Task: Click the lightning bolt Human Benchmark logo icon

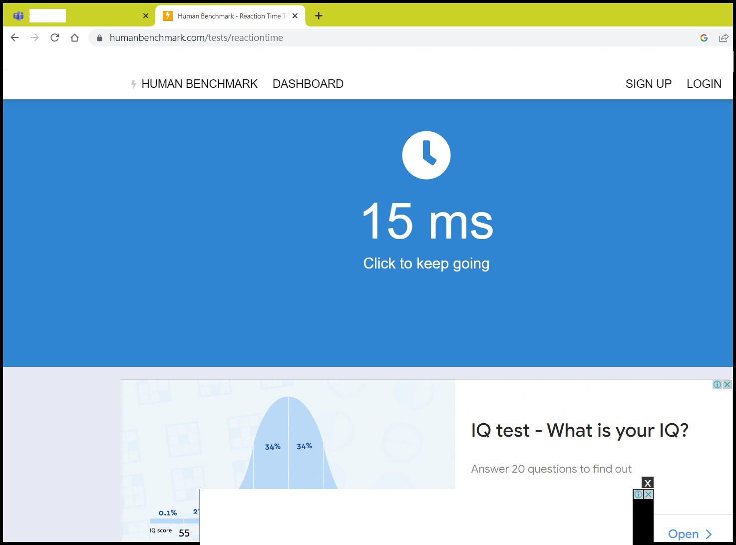Action: [133, 84]
